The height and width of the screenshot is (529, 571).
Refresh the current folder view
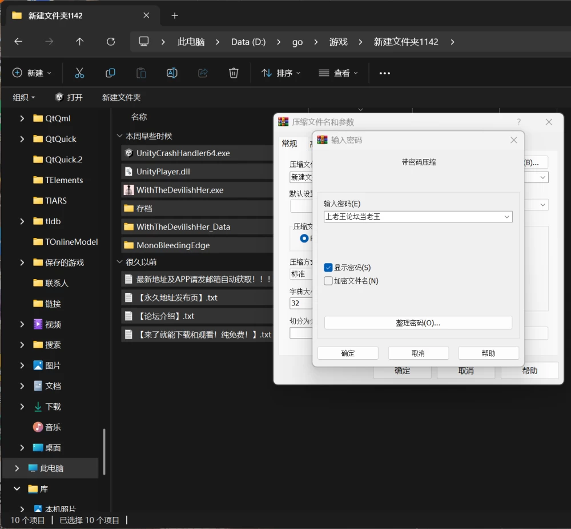point(111,42)
